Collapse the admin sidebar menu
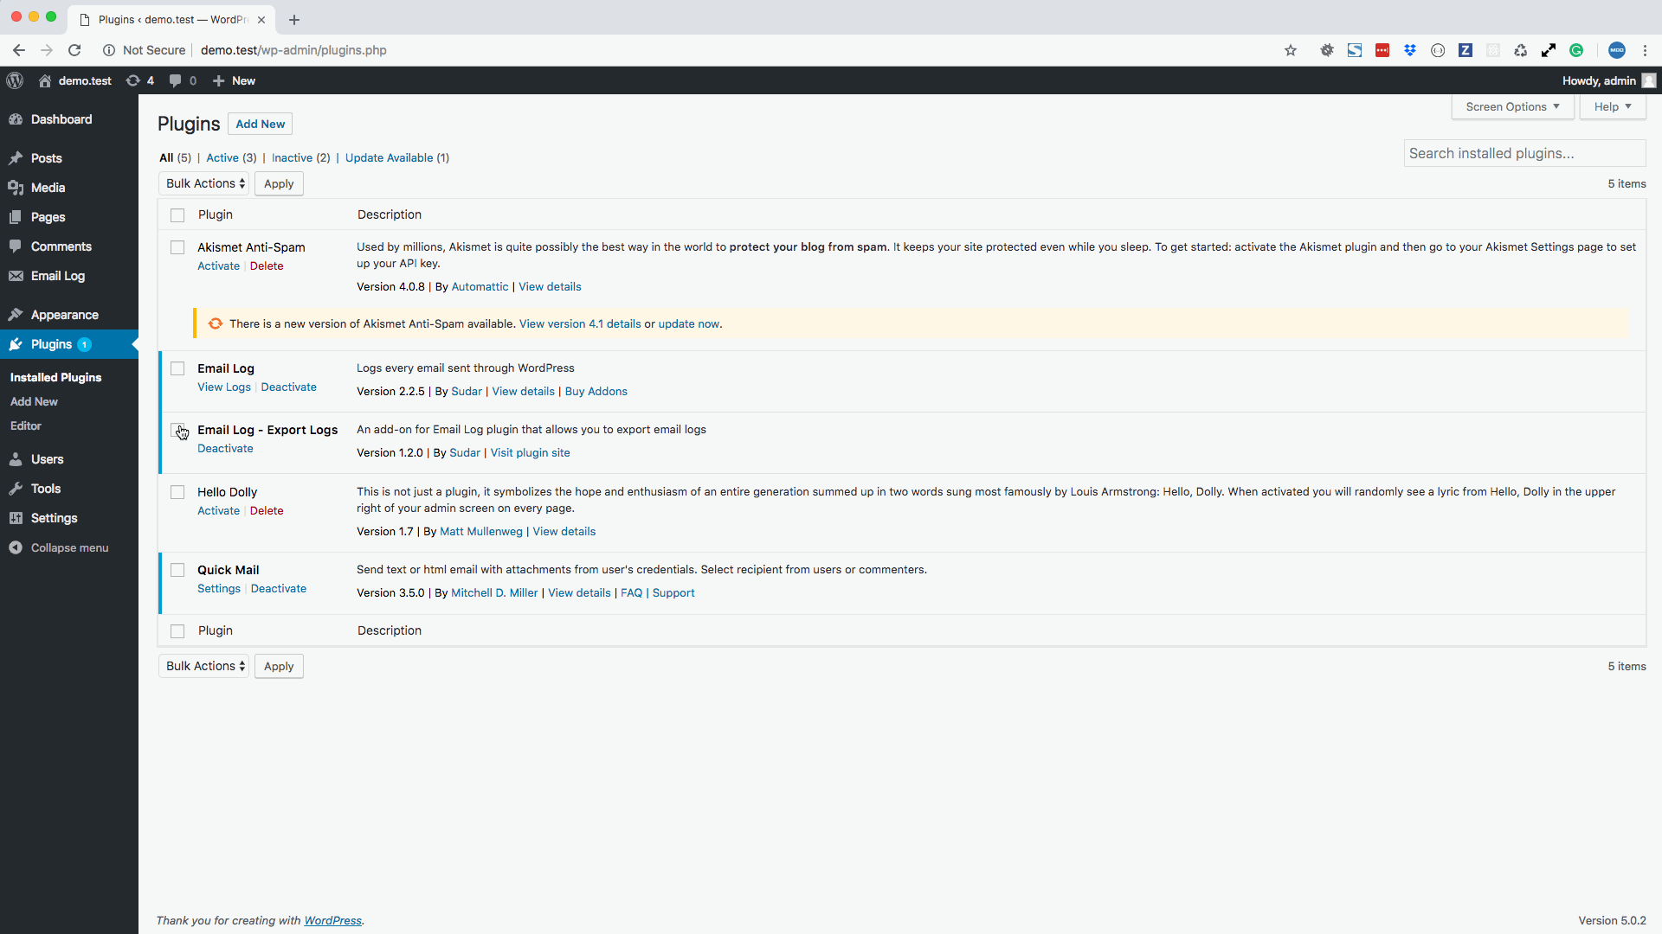1662x934 pixels. [x=69, y=547]
